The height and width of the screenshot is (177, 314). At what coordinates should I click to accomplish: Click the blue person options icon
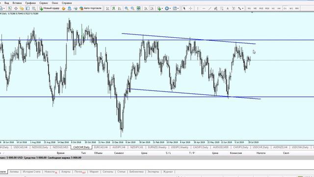tap(70, 8)
